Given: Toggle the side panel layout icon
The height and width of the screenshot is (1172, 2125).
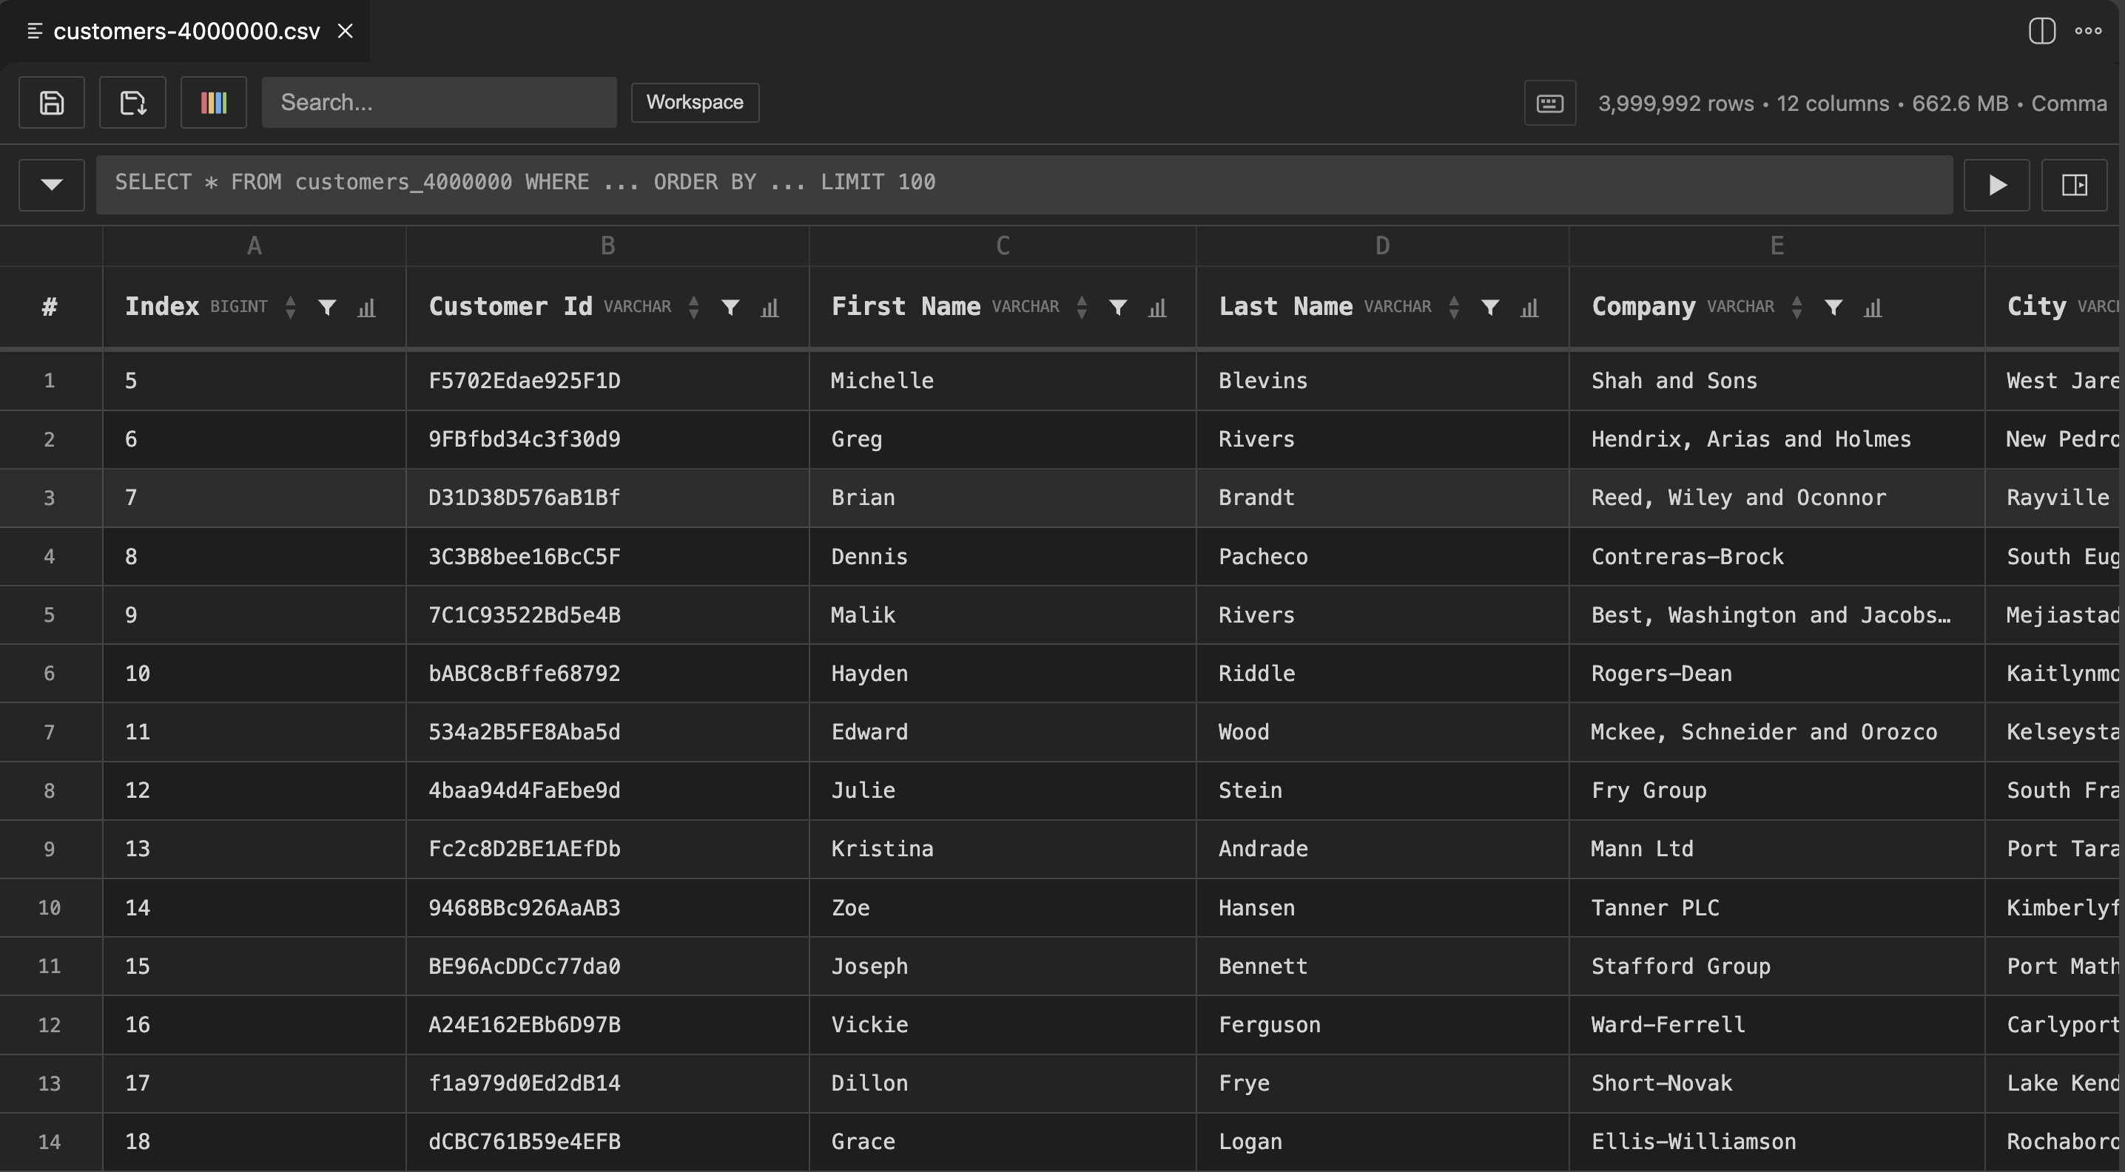Looking at the screenshot, I should coord(2074,185).
